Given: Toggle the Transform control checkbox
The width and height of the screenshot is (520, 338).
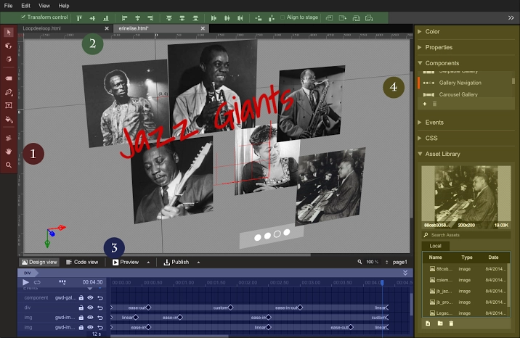Looking at the screenshot, I should 23,17.
